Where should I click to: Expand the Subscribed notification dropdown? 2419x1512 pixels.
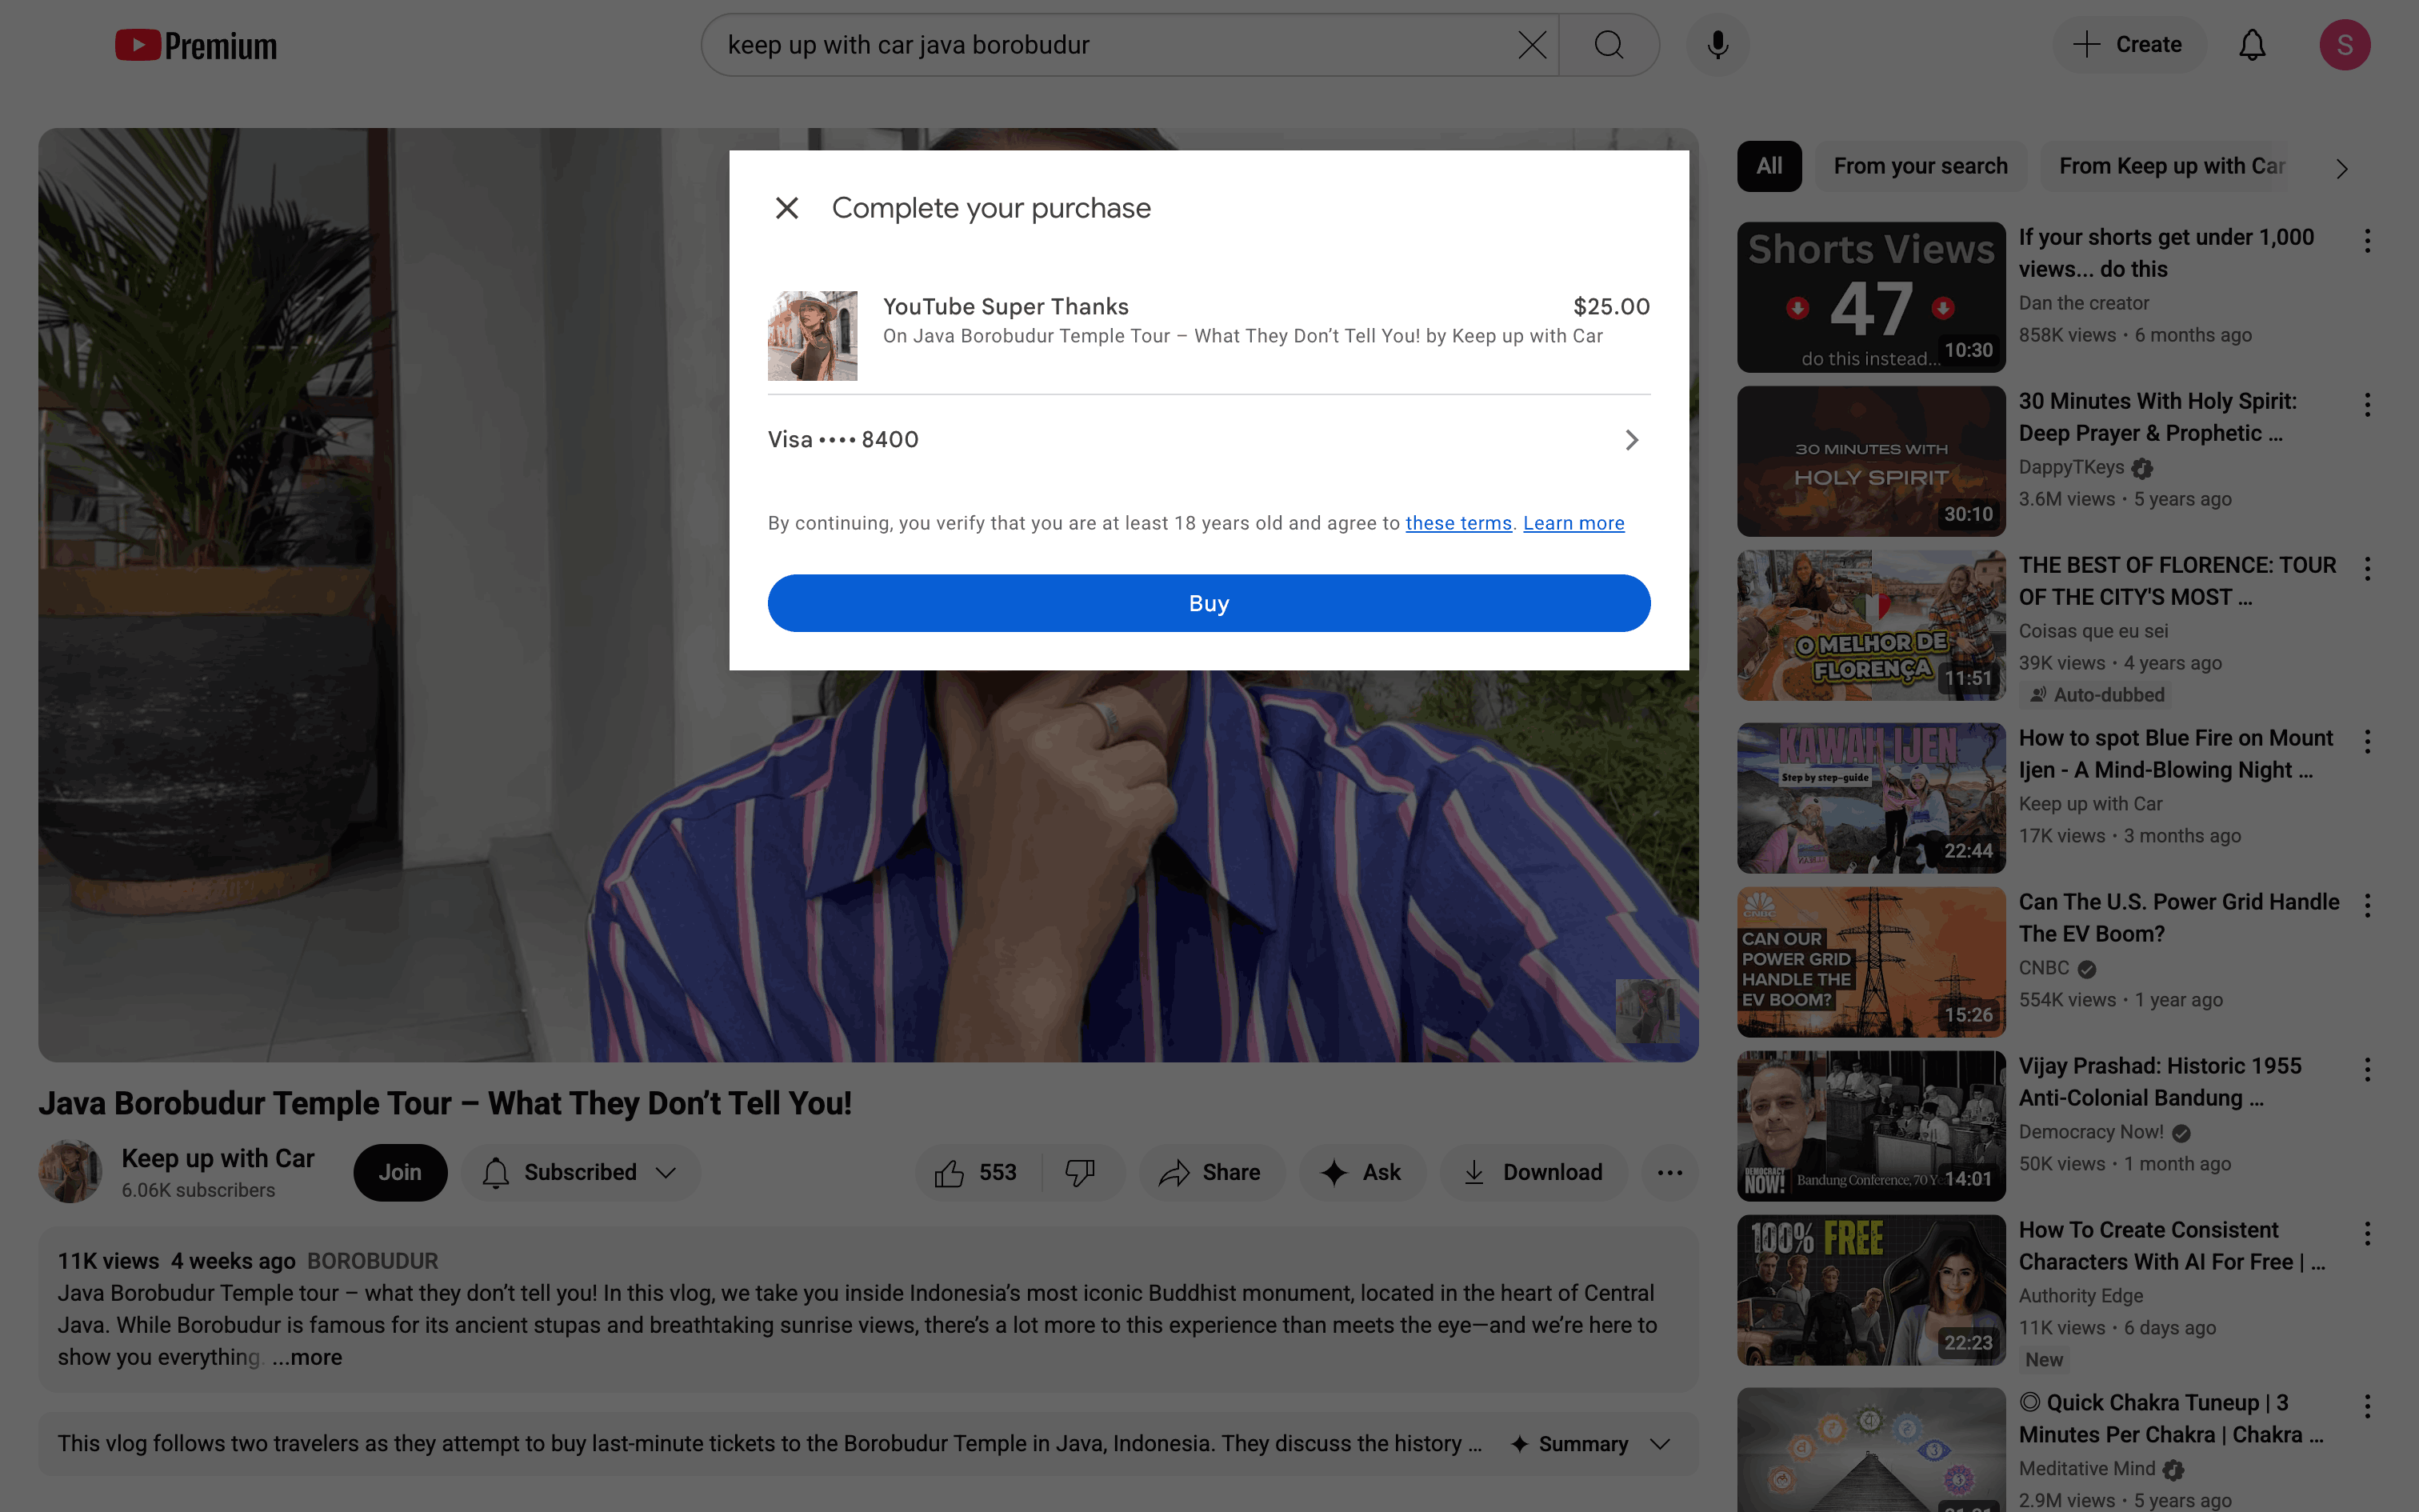(580, 1172)
